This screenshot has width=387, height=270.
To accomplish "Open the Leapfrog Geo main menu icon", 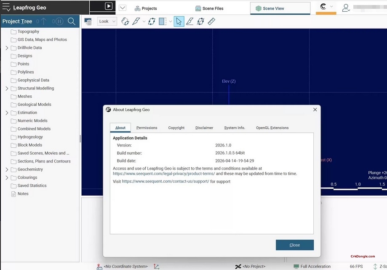I will (6, 7).
